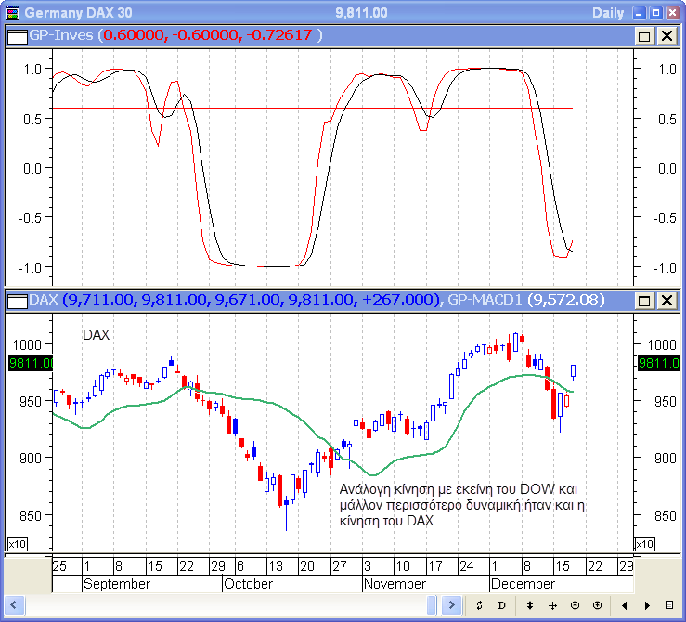Click the November label on time axis
Image resolution: width=686 pixels, height=622 pixels.
coord(395,584)
